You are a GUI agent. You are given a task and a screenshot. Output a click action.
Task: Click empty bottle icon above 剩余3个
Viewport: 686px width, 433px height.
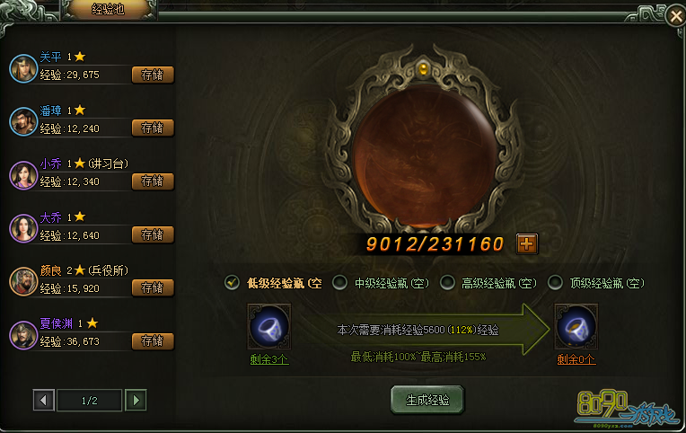click(x=269, y=327)
